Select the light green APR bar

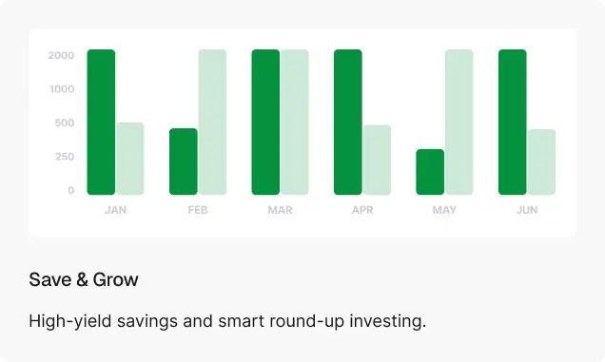(x=377, y=160)
